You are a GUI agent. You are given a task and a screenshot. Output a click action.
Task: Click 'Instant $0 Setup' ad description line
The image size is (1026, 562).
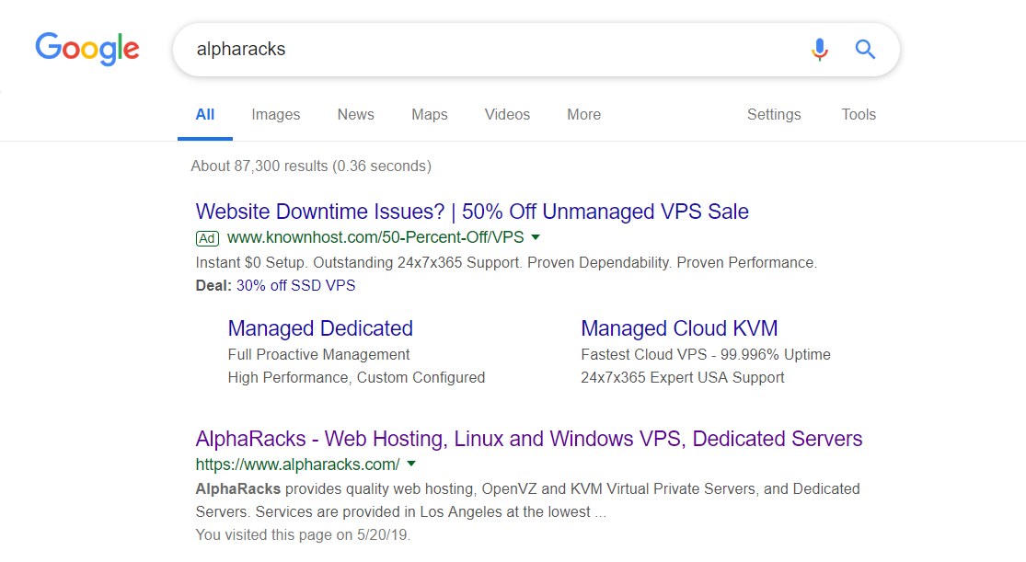click(506, 262)
